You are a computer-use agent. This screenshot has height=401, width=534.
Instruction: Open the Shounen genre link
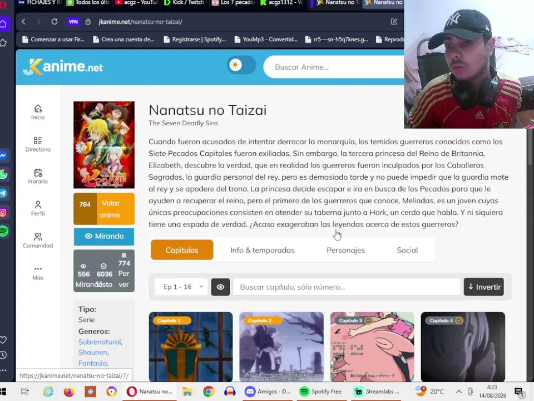[93, 352]
